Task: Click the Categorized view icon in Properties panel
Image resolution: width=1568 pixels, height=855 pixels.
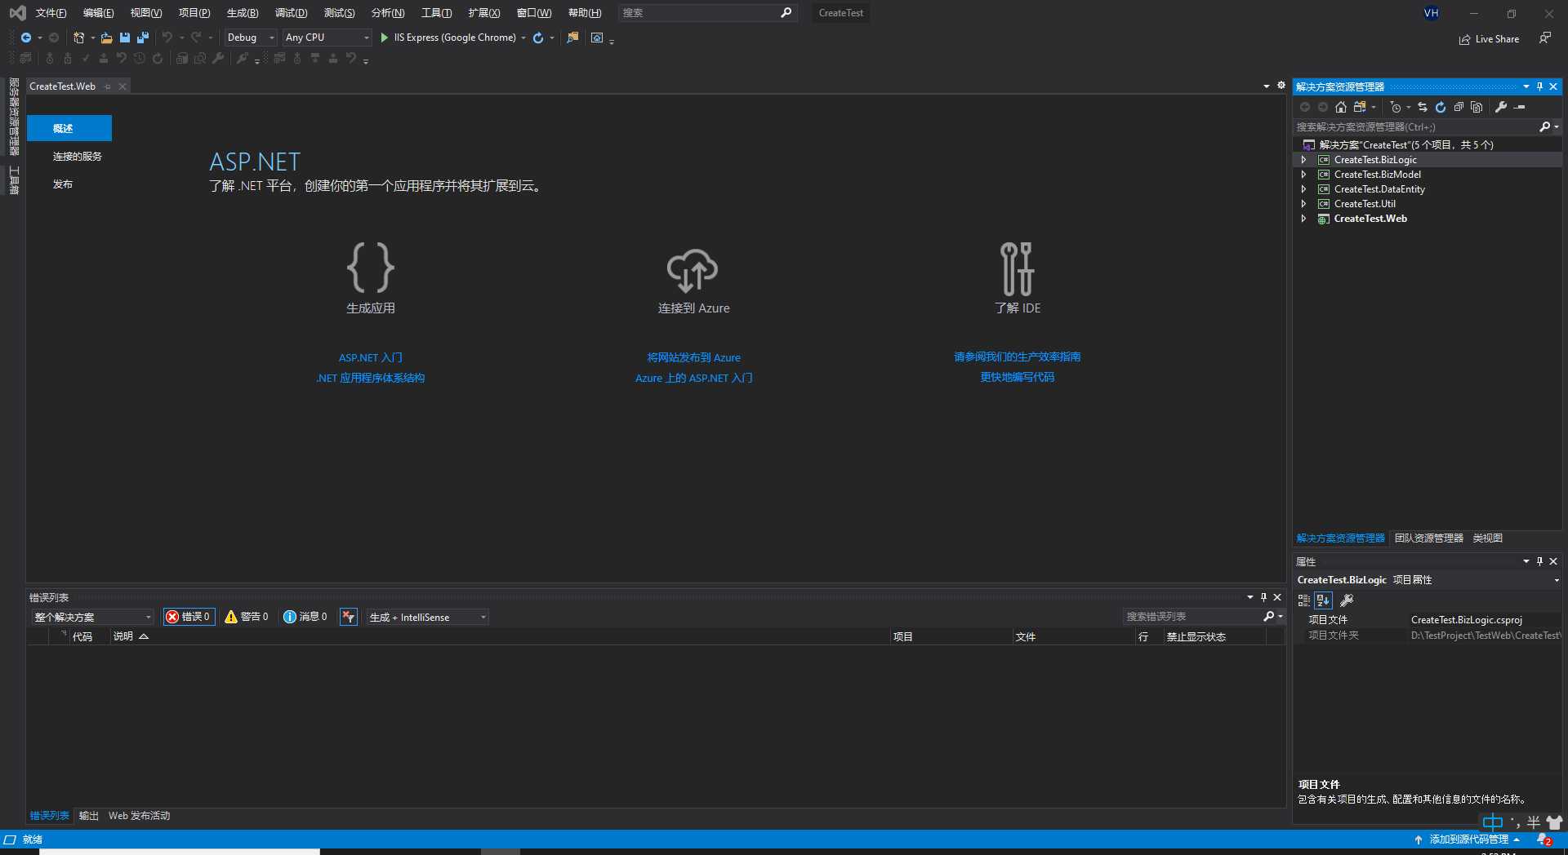Action: [x=1304, y=600]
